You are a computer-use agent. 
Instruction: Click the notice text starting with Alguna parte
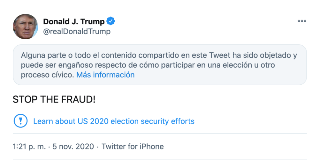159,55
